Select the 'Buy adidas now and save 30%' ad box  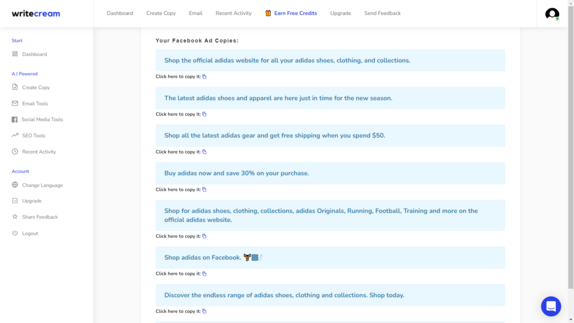tap(330, 173)
